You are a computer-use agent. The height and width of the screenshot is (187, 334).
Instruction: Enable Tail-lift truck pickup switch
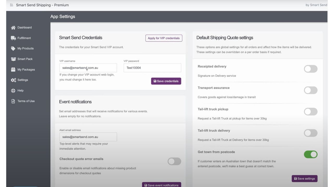311,112
